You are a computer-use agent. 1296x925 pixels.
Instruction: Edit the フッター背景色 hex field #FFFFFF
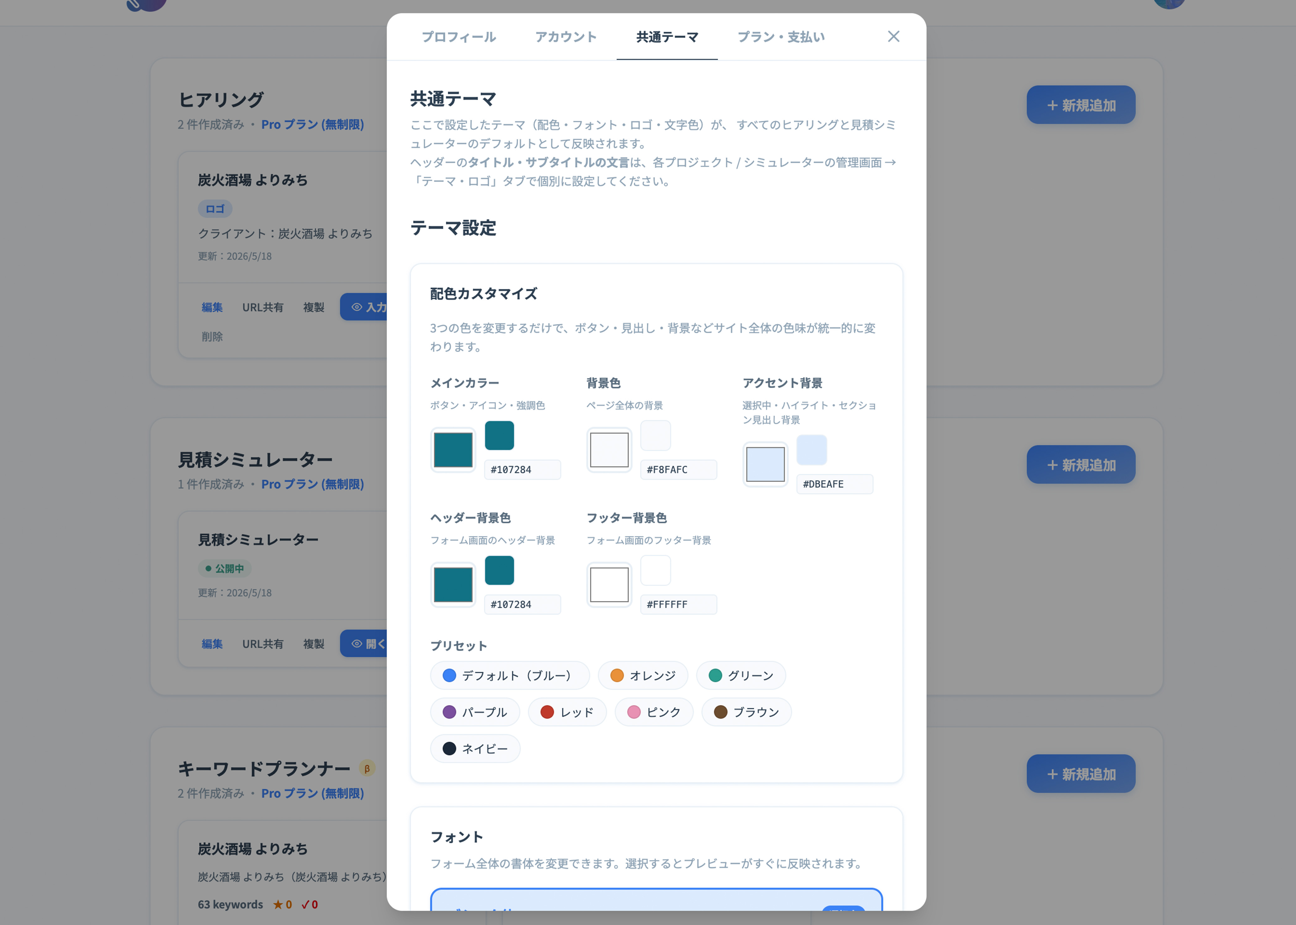678,604
